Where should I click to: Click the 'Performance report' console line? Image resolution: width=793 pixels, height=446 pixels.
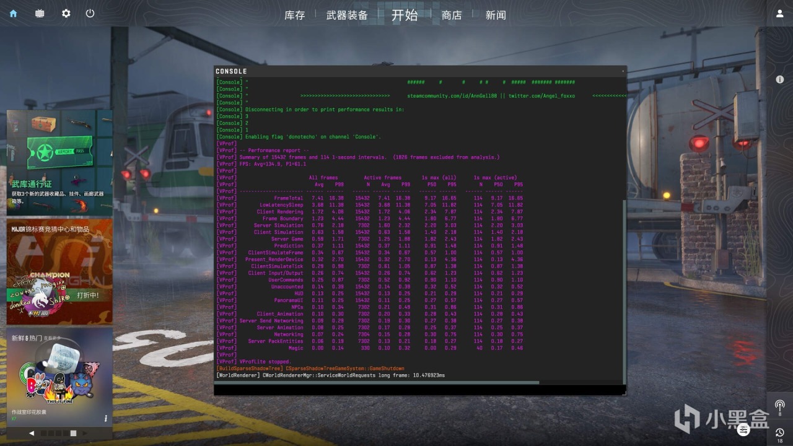(x=263, y=151)
